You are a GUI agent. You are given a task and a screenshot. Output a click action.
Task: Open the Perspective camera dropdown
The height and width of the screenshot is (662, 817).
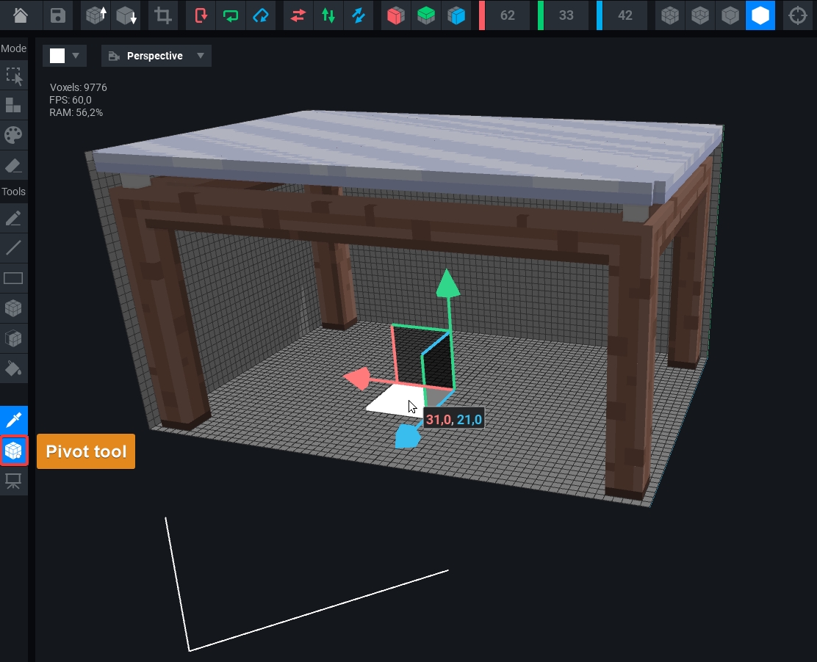[156, 56]
